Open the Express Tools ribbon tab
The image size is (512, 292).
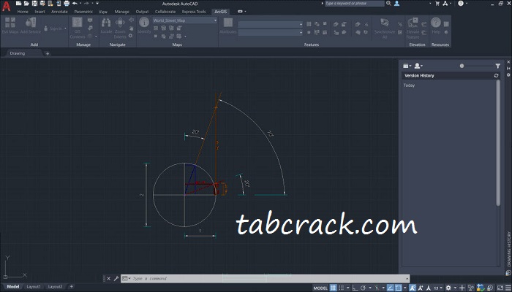pyautogui.click(x=194, y=12)
